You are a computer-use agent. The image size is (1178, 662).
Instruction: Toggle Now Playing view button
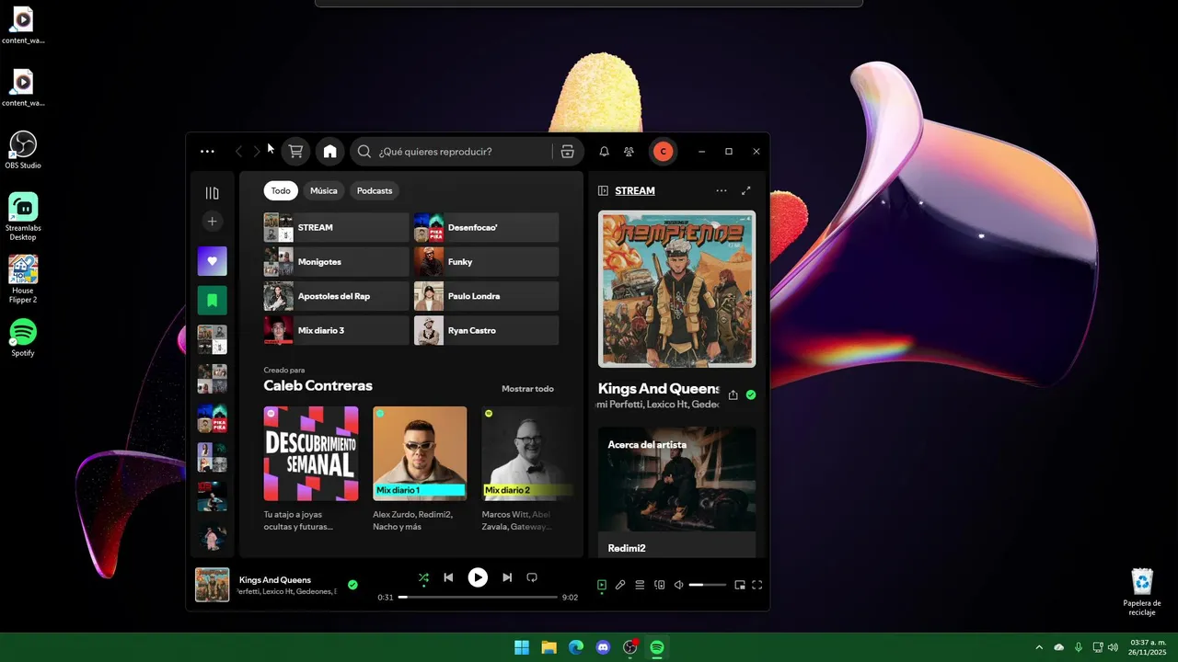click(x=602, y=585)
